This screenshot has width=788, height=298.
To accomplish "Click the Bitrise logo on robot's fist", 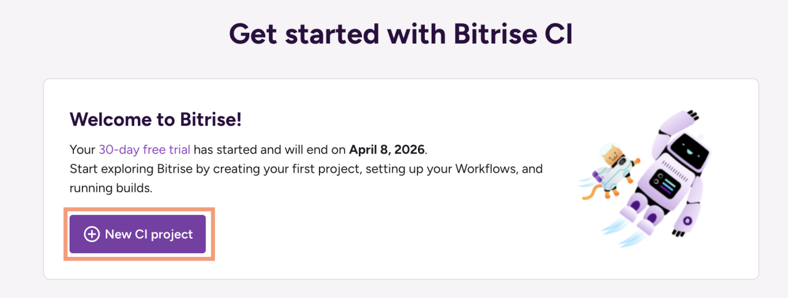I will [687, 220].
